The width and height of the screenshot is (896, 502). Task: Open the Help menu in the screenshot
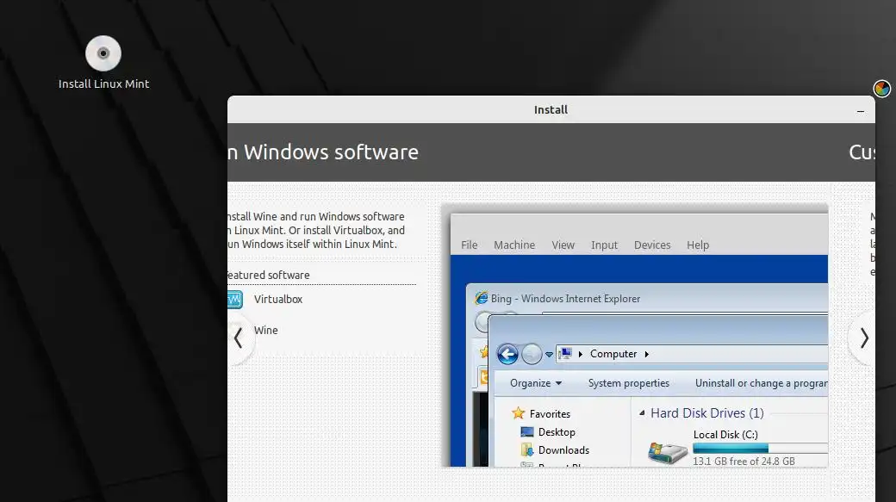698,245
